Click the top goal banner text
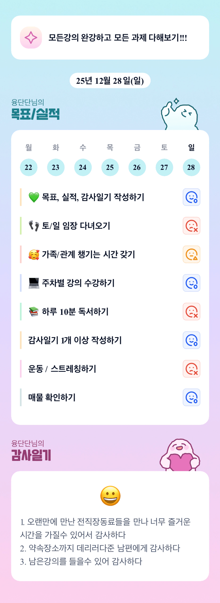The image size is (220, 603). pyautogui.click(x=118, y=38)
